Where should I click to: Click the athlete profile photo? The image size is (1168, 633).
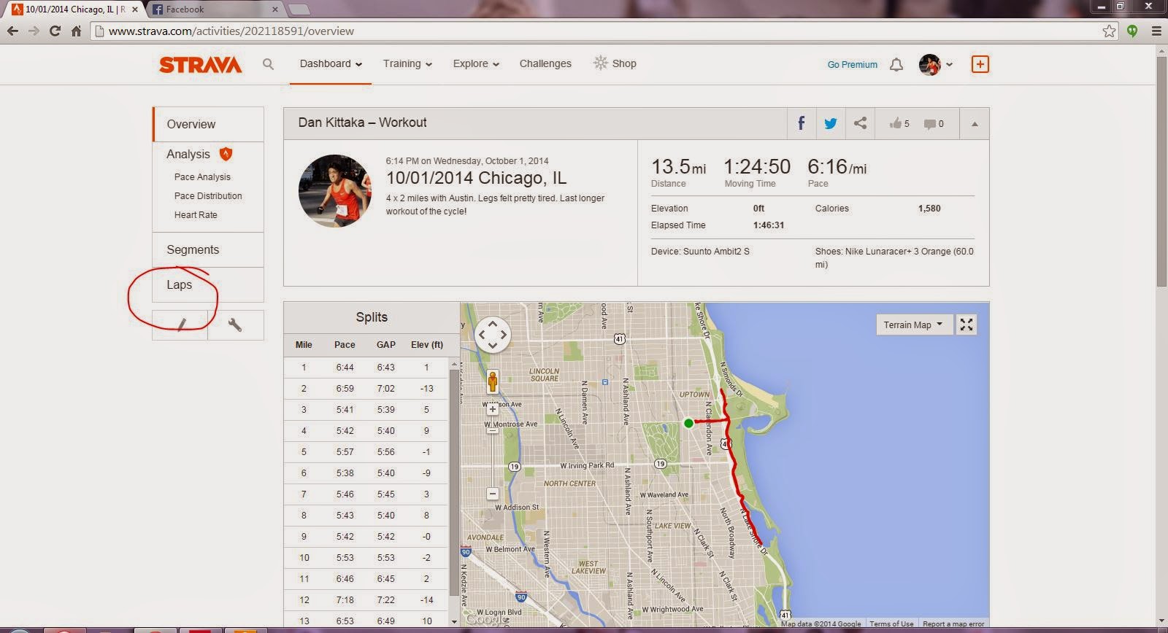[x=335, y=190]
